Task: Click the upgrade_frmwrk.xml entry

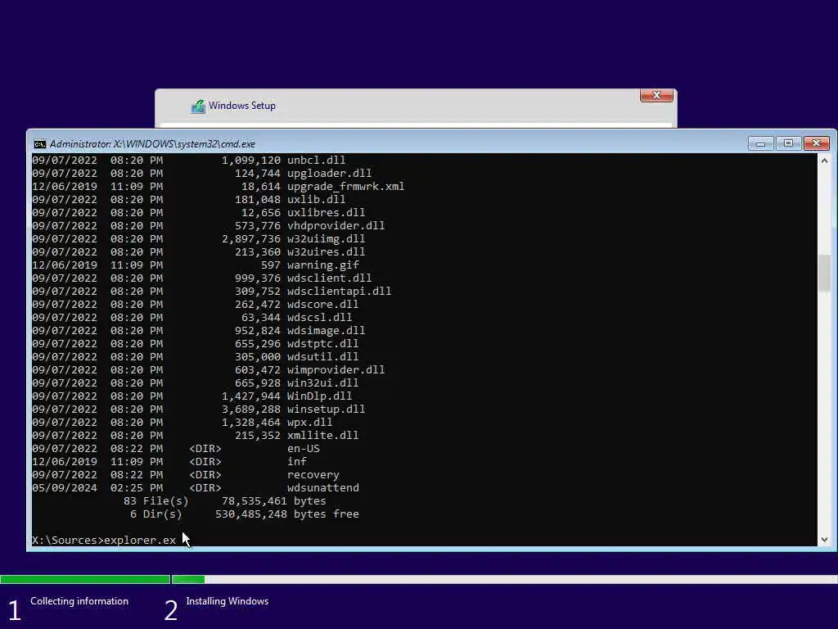Action: coord(346,186)
